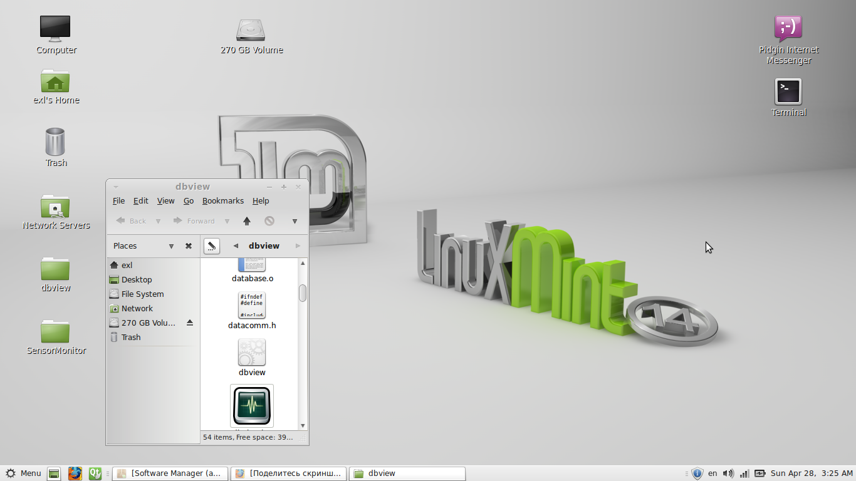Launch Firefox from the panel

point(75,473)
